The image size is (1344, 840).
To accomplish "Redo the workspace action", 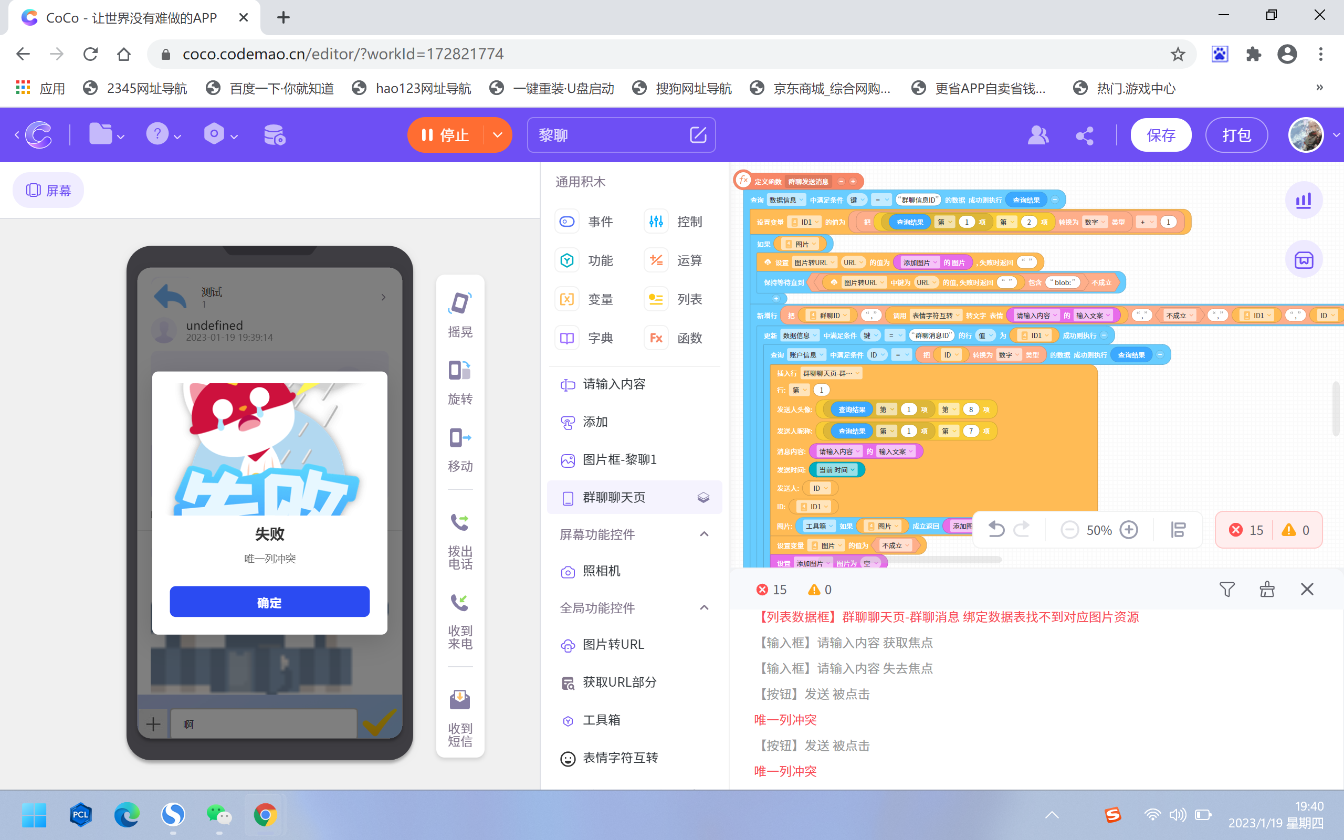I will [1022, 529].
